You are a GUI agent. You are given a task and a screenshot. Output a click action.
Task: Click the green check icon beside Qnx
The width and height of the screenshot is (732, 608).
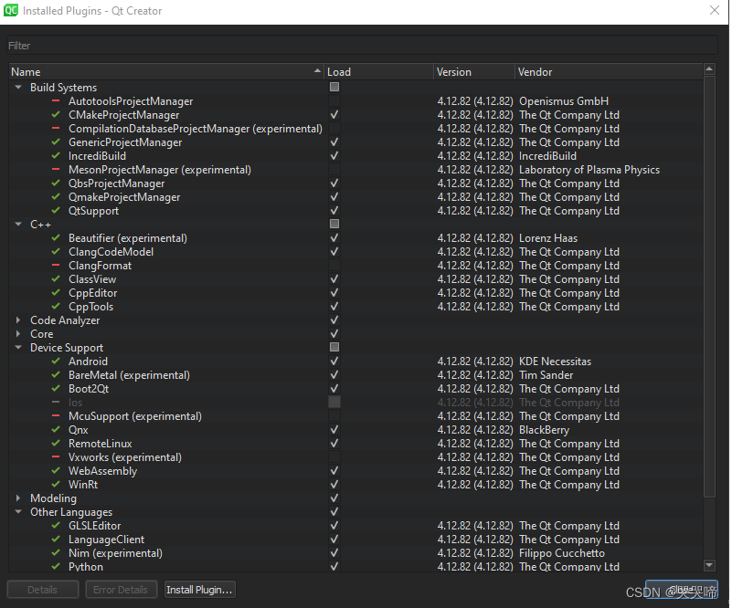56,429
